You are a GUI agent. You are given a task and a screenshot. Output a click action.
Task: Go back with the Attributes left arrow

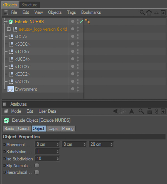115,111
